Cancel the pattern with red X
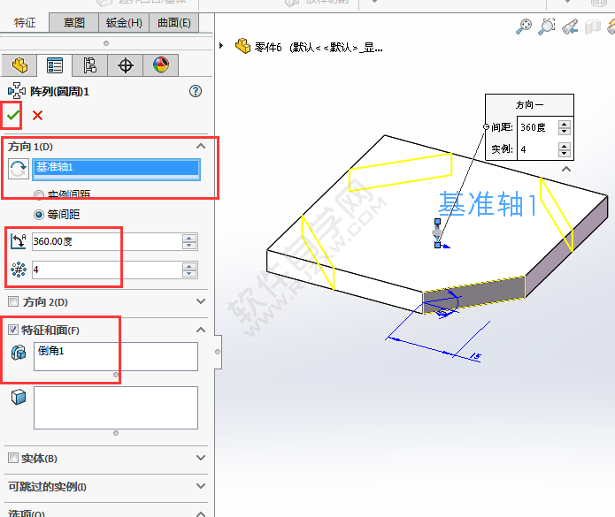Image resolution: width=615 pixels, height=517 pixels. point(38,115)
